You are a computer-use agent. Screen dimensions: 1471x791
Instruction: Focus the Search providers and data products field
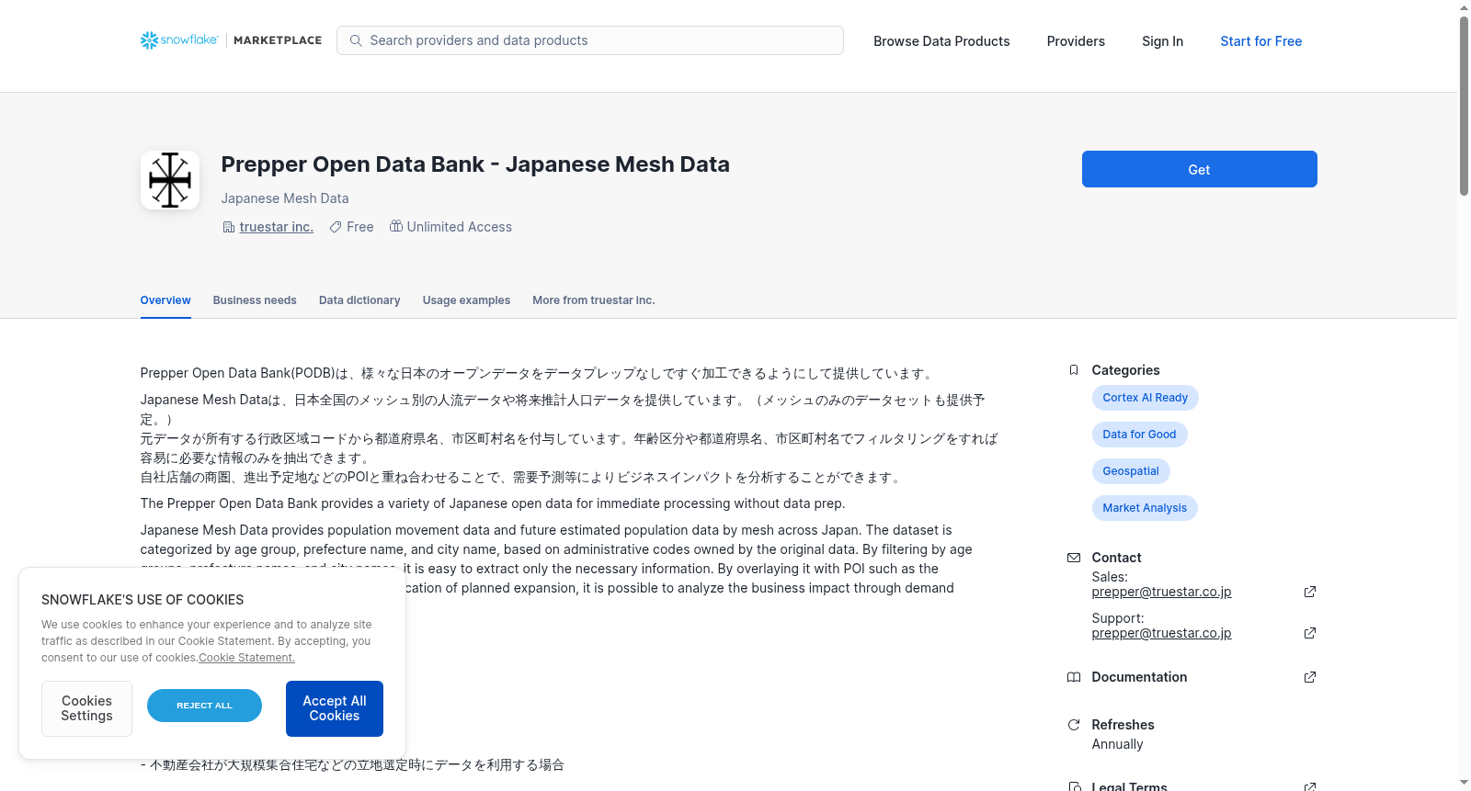point(590,40)
